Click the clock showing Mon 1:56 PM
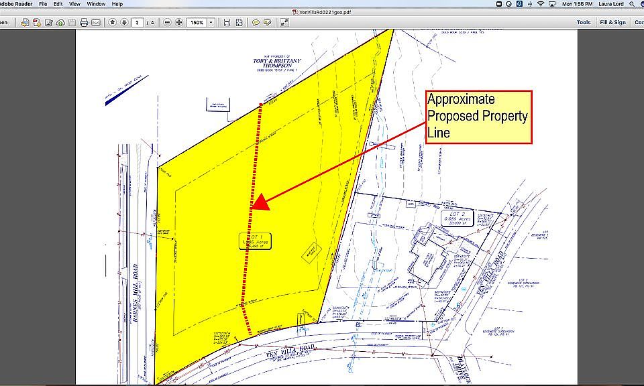644x386 pixels. click(577, 4)
